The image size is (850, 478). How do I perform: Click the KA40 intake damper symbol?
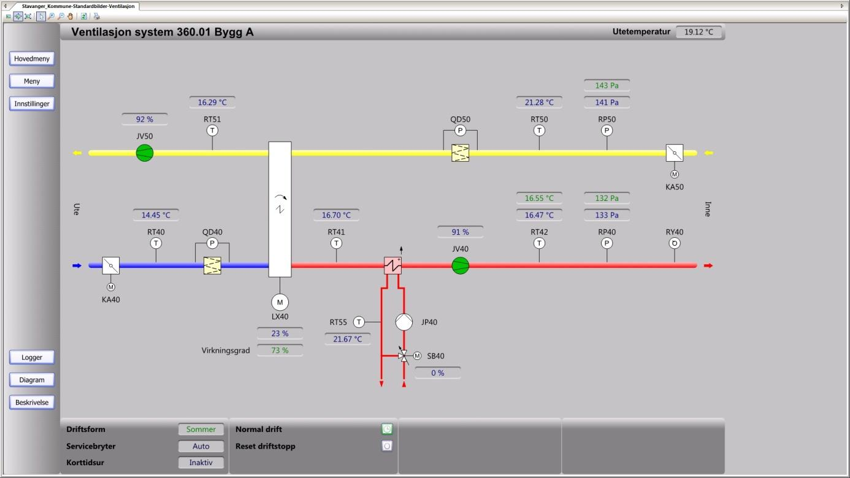coord(111,265)
